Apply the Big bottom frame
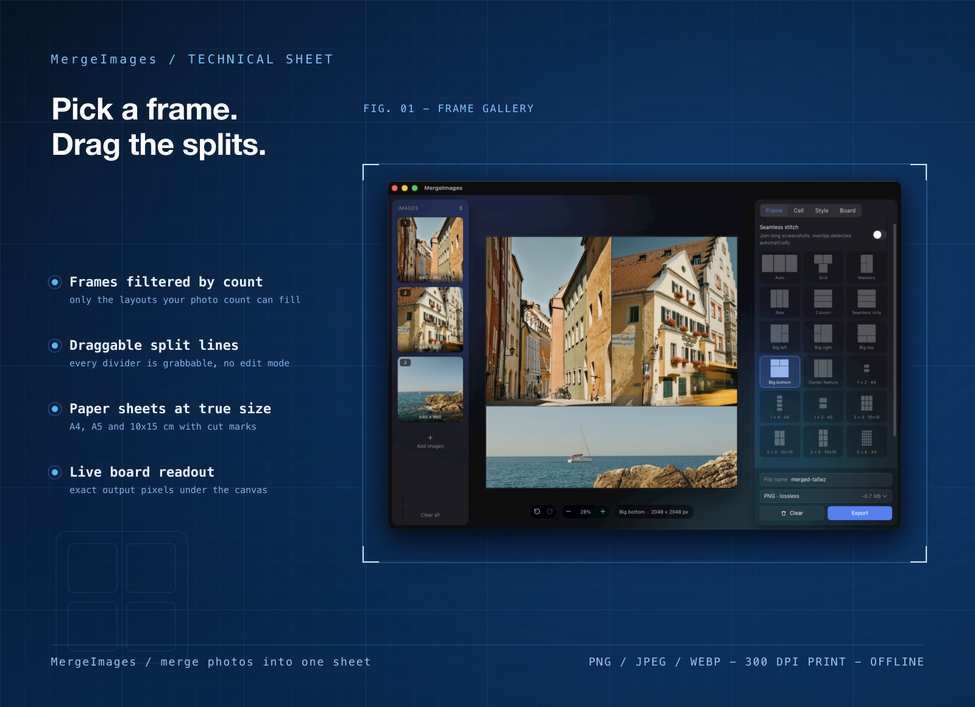This screenshot has width=975, height=707. point(779,372)
